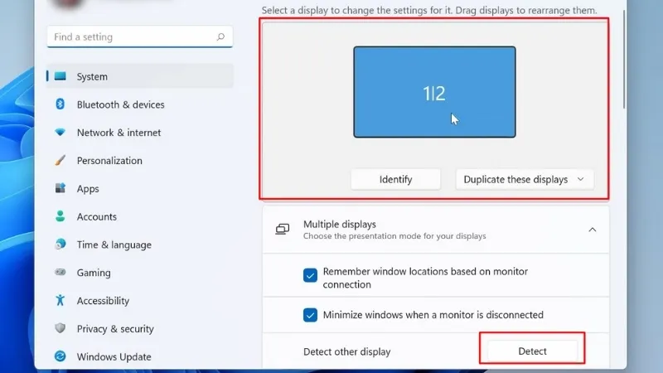The image size is (663, 373).
Task: Open Time & language settings
Action: pos(114,245)
